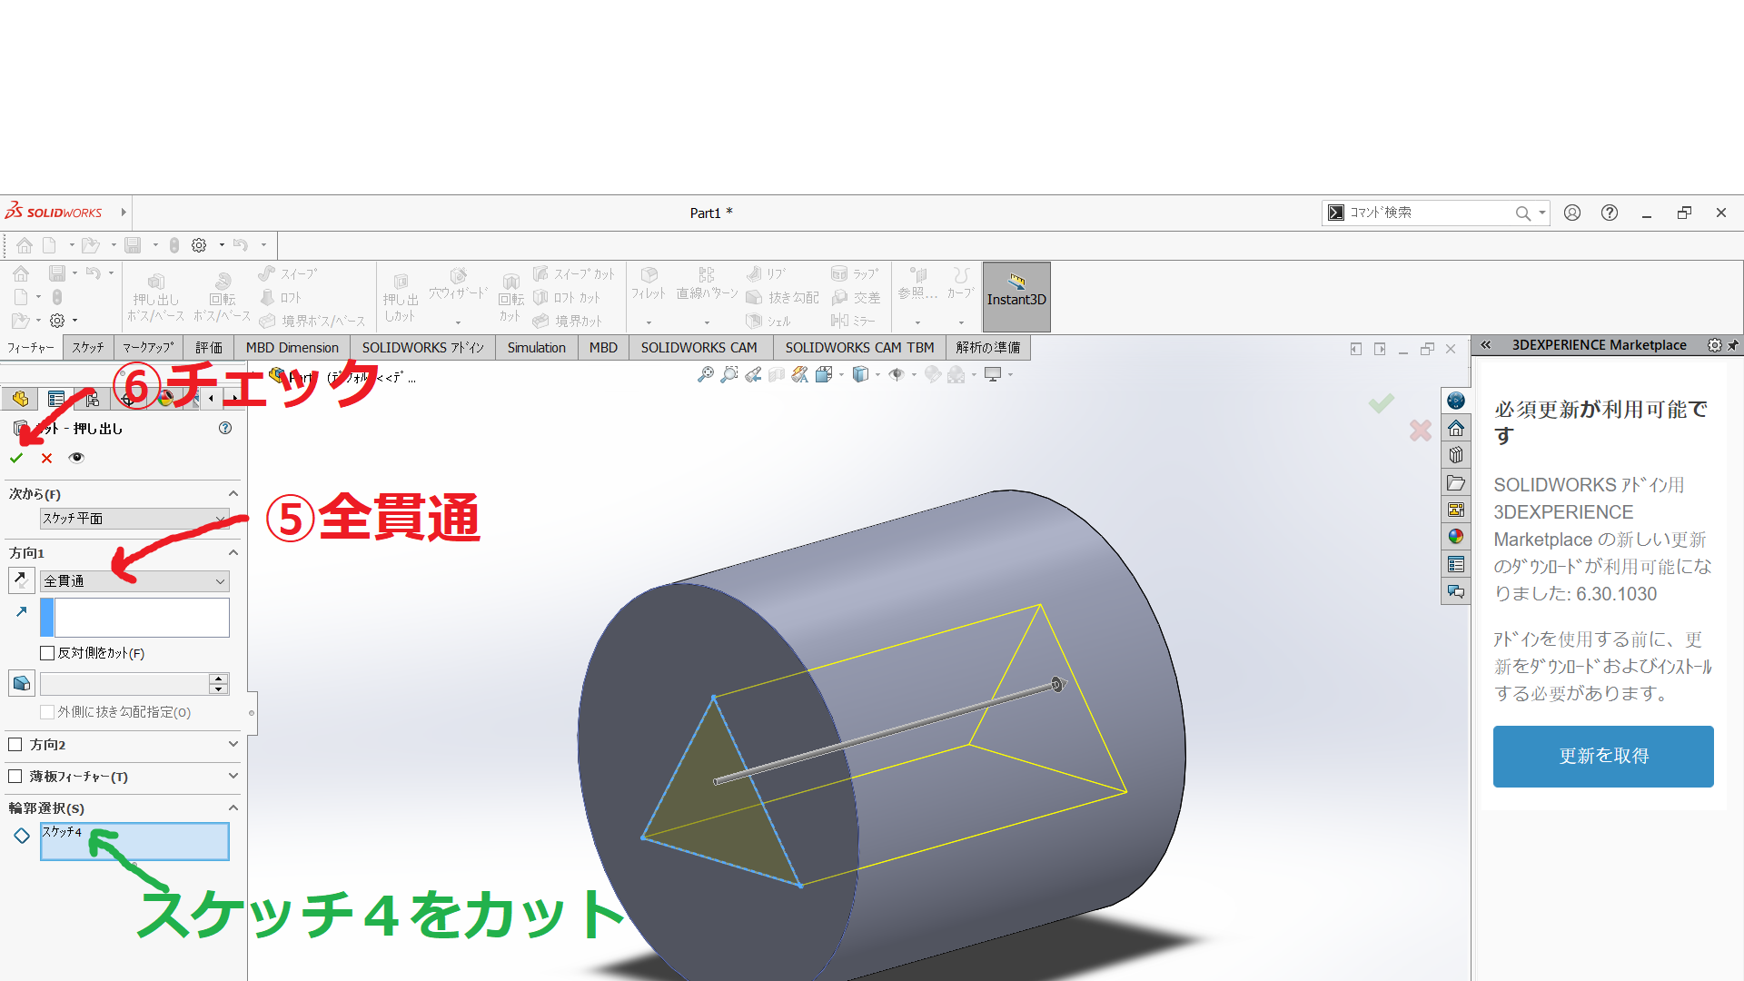Switch to SOLIDWORKS アドイン tab
Screen dimensions: 1744x981
point(422,348)
